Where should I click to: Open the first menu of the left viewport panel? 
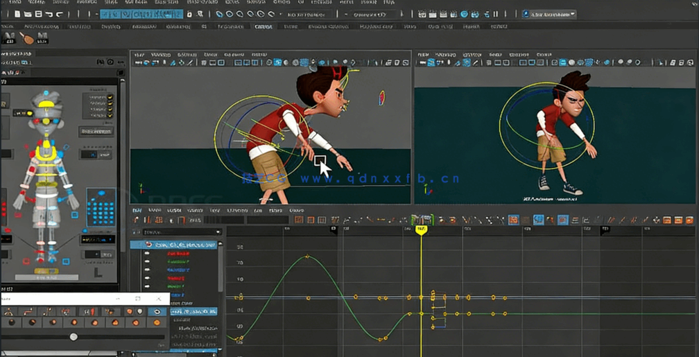(x=139, y=54)
